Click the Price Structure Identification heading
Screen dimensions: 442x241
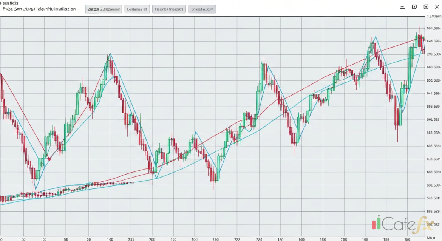click(39, 10)
